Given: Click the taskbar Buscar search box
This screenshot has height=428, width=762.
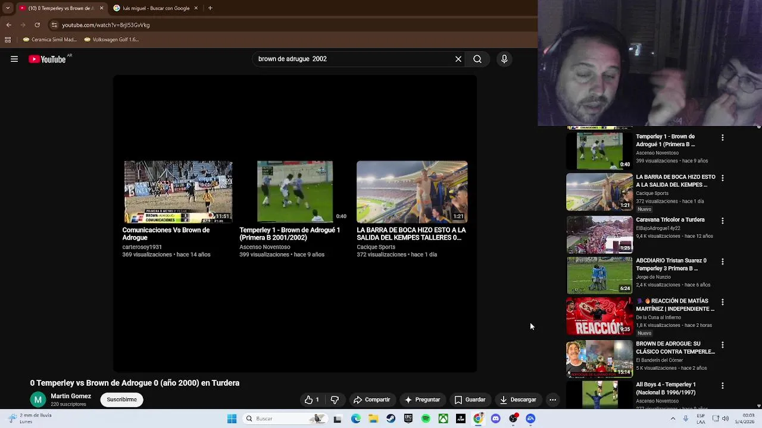Looking at the screenshot, I should pos(287,418).
